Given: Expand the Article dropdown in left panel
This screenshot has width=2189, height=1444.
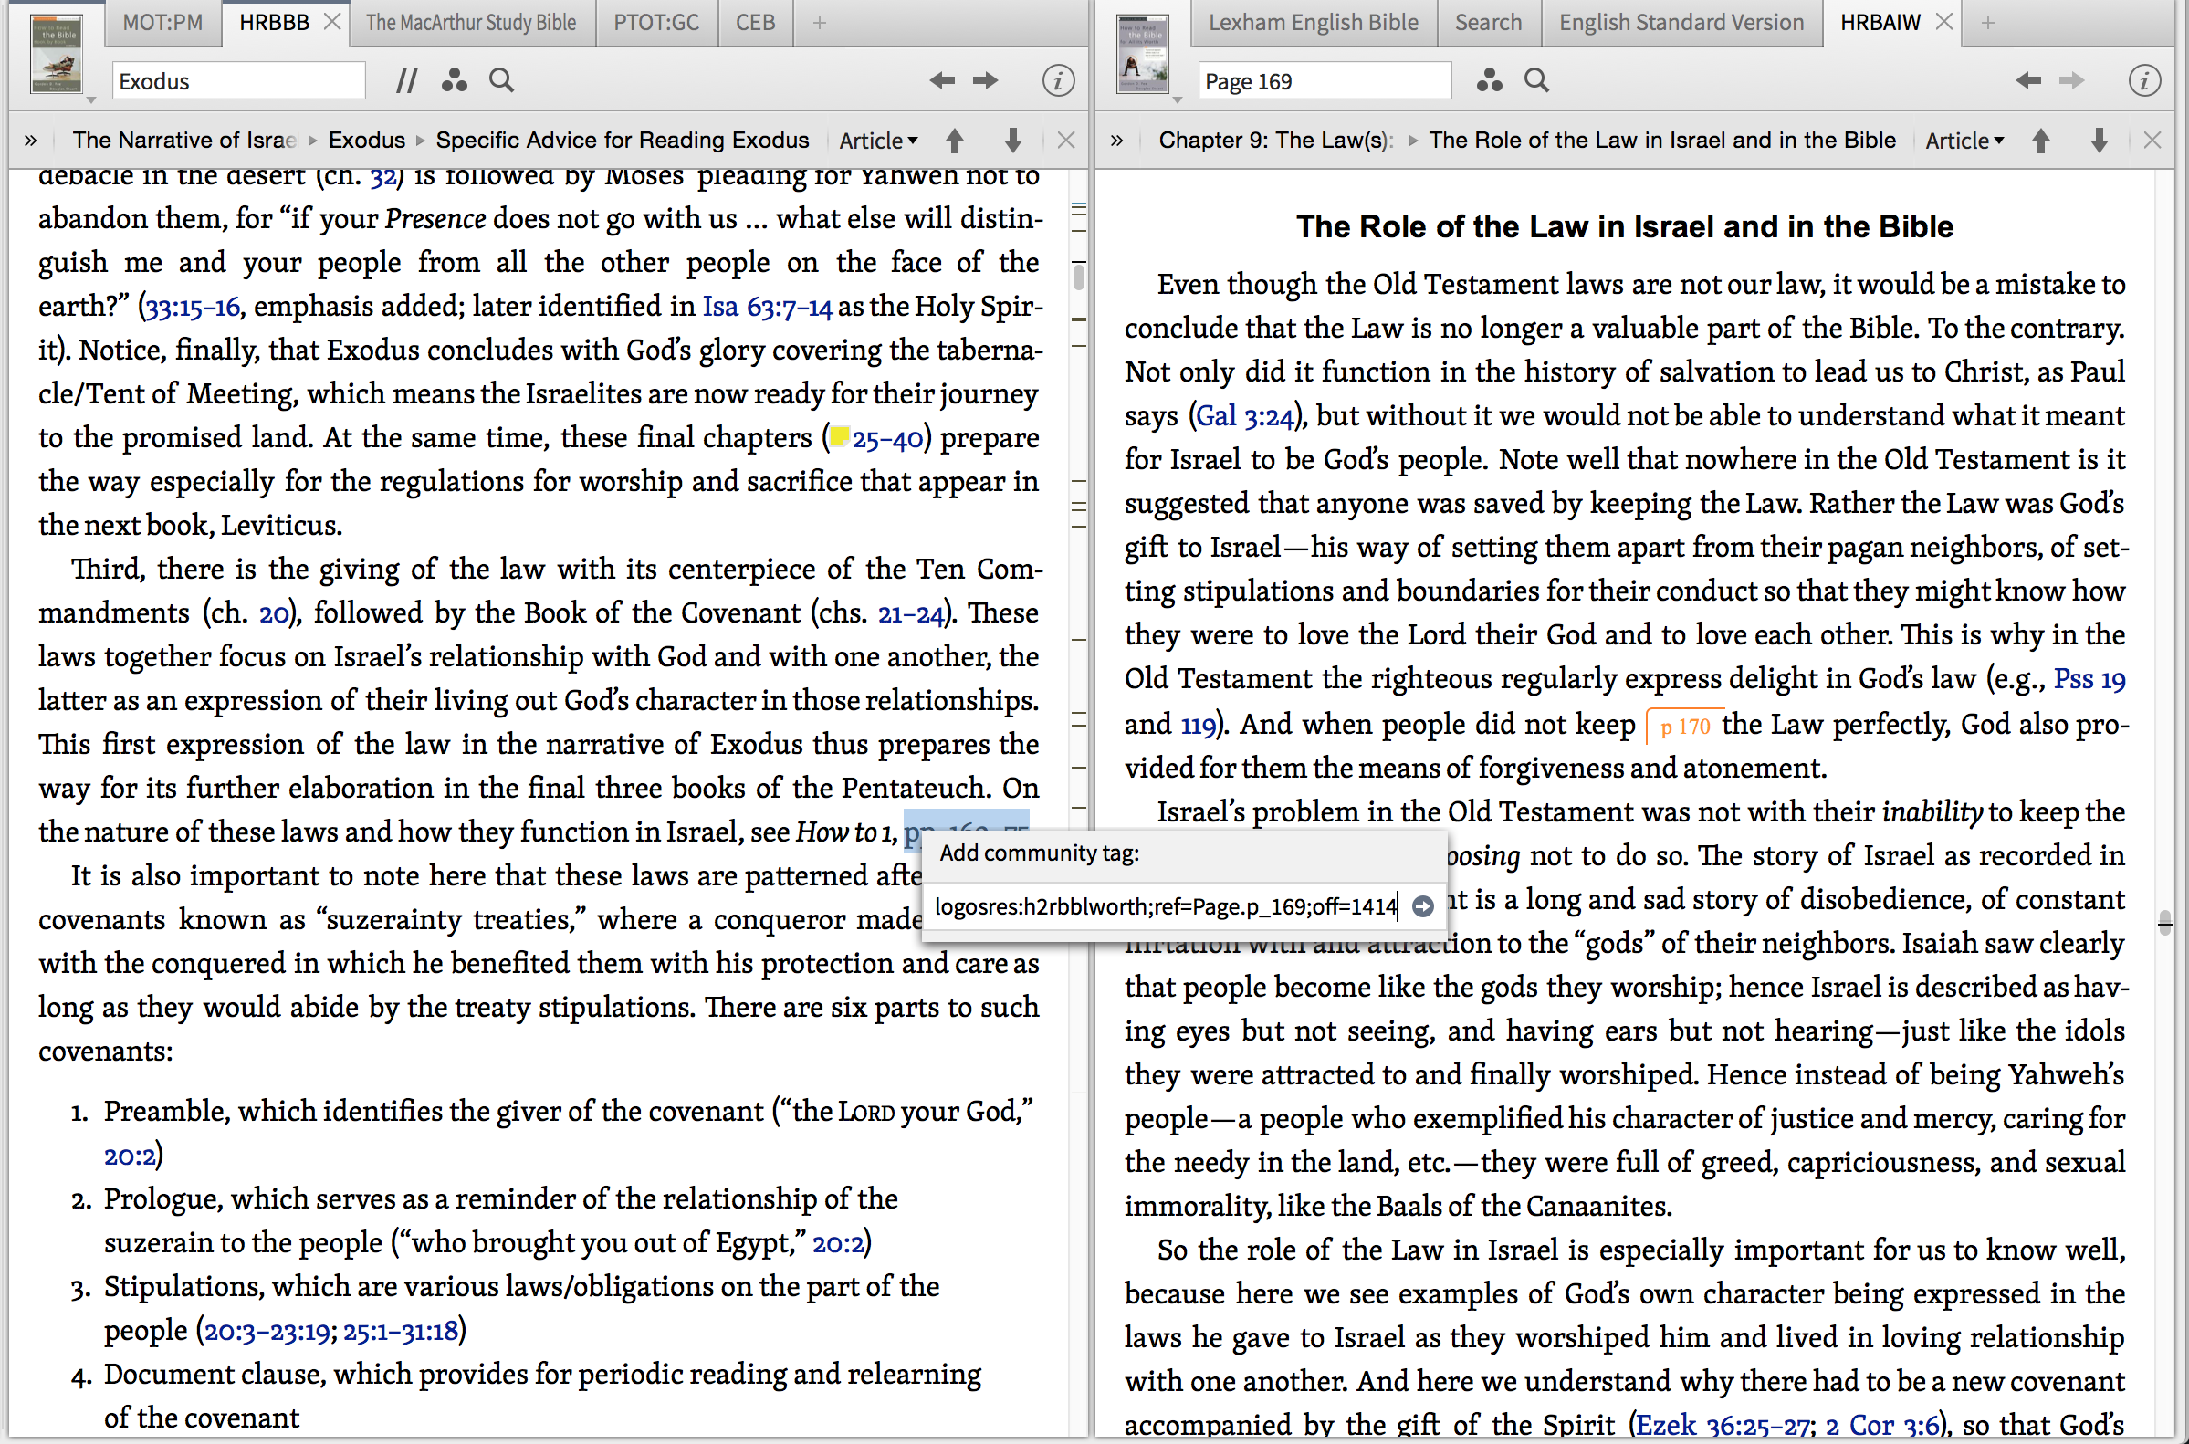Looking at the screenshot, I should [878, 141].
